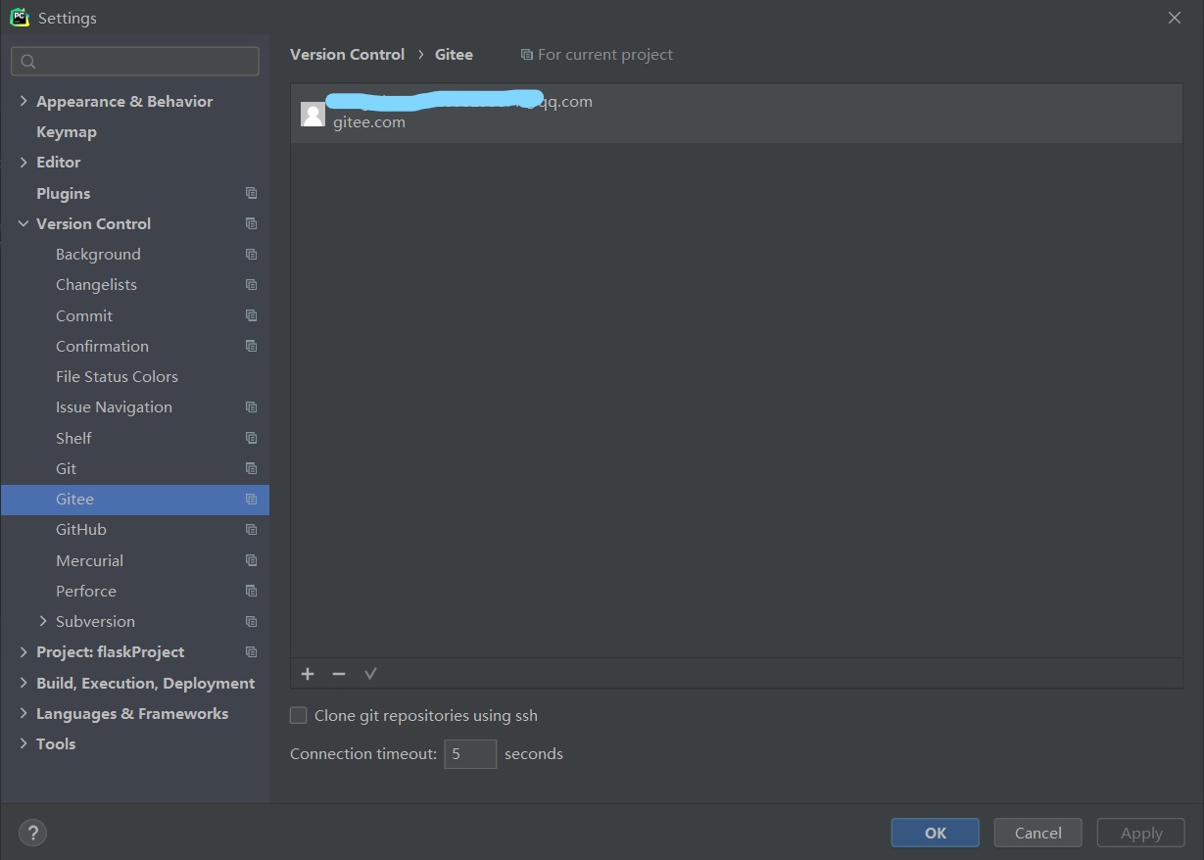Expand the Languages & Frameworks section
The height and width of the screenshot is (860, 1204).
[24, 713]
